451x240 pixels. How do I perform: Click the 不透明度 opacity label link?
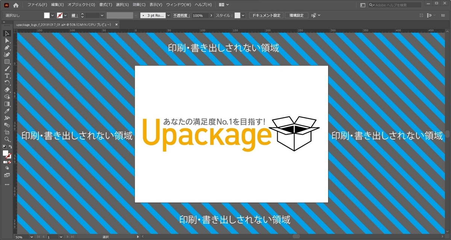tap(182, 15)
